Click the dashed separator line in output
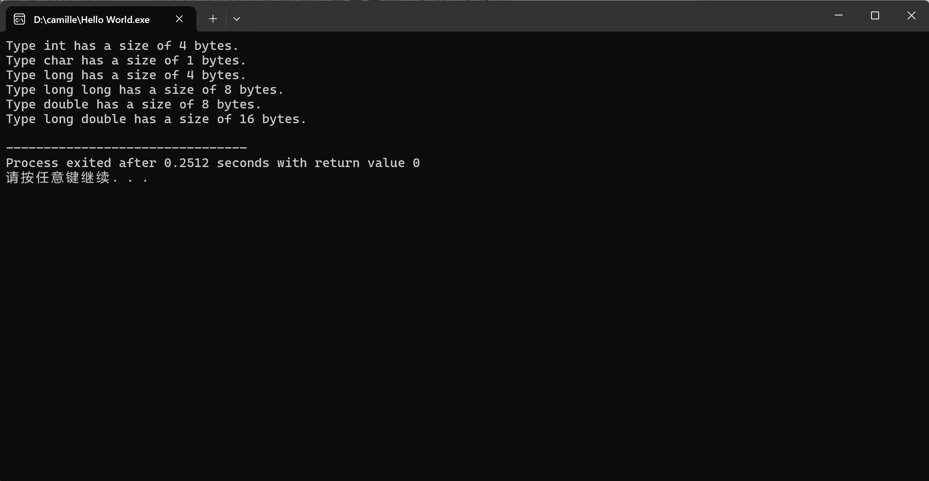929x481 pixels. [126, 148]
